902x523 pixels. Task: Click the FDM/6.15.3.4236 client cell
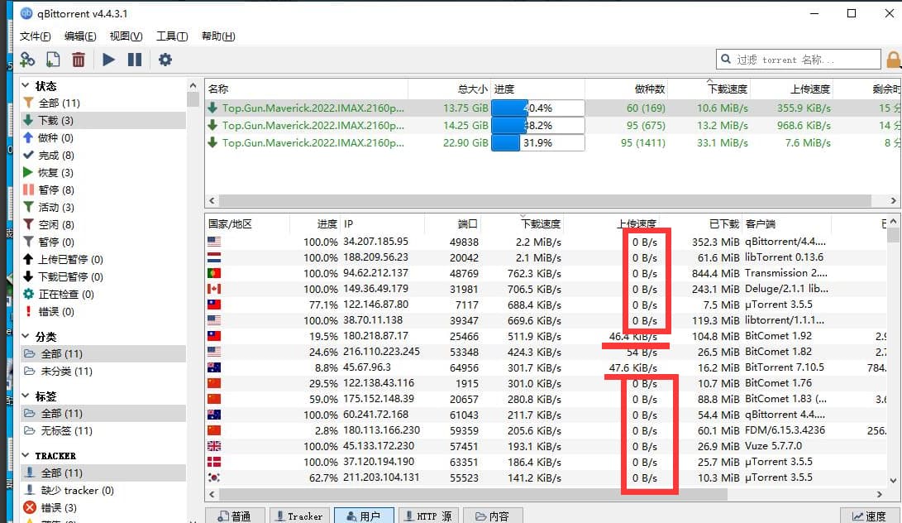tap(785, 429)
